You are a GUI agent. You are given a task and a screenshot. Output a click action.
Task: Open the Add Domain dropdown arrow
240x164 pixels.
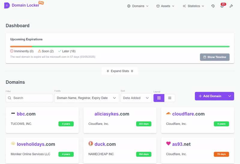[230, 96]
